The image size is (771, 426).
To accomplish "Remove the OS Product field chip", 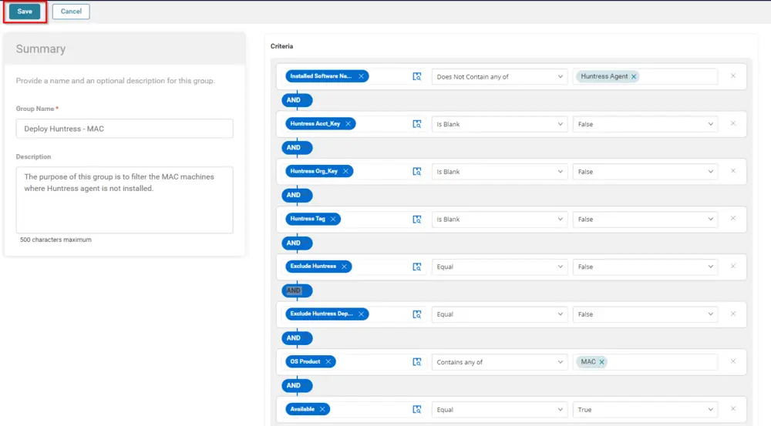I will [x=328, y=361].
